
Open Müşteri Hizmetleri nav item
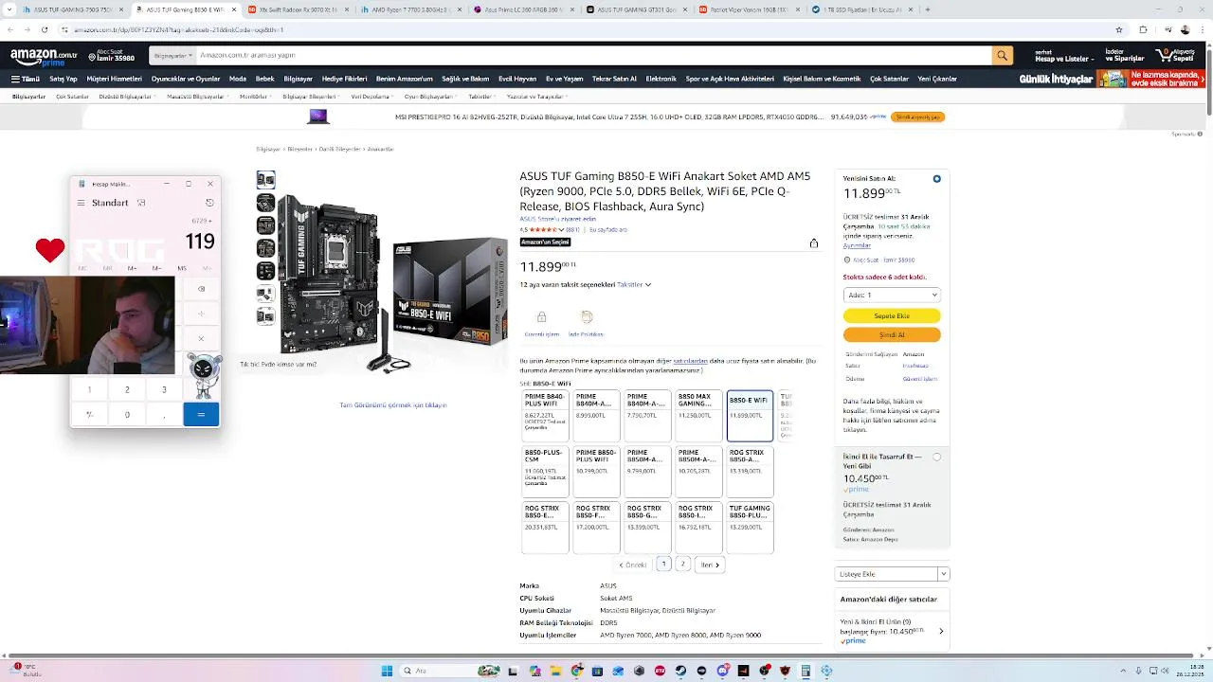coord(114,79)
